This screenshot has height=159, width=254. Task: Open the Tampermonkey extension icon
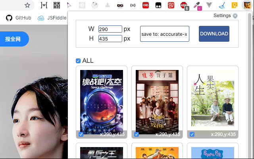click(158, 5)
